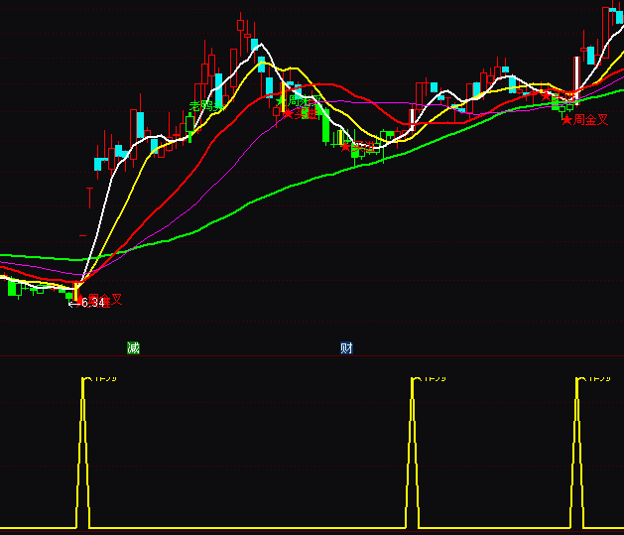Click the flat yellow indicator baseline

point(248,528)
